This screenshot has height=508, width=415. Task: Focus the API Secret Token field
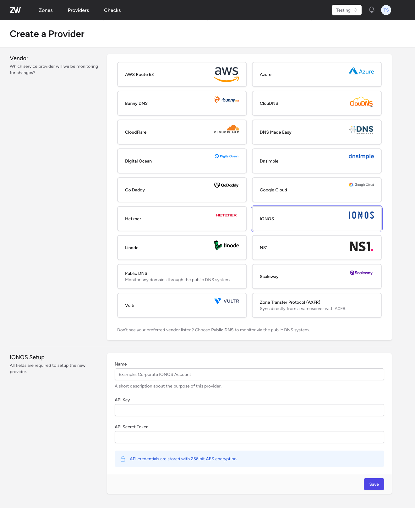[249, 437]
